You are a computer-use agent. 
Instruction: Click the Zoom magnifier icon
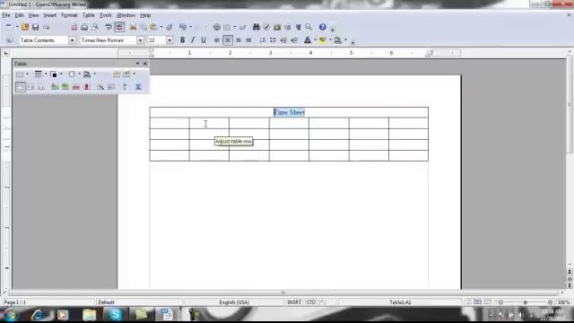tap(309, 27)
